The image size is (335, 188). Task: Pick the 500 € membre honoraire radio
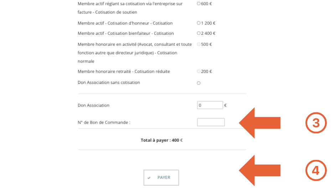(x=199, y=44)
